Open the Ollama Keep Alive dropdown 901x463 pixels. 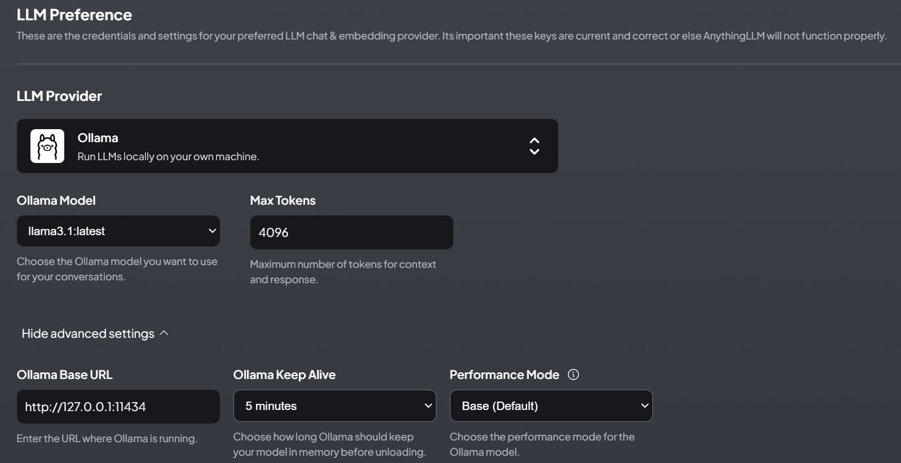coord(335,405)
